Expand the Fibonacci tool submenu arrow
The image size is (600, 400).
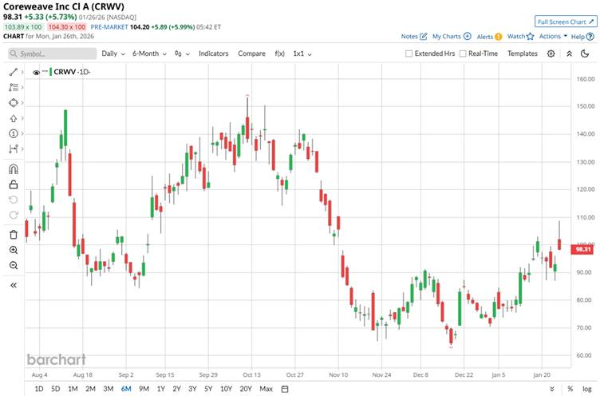tap(22, 87)
